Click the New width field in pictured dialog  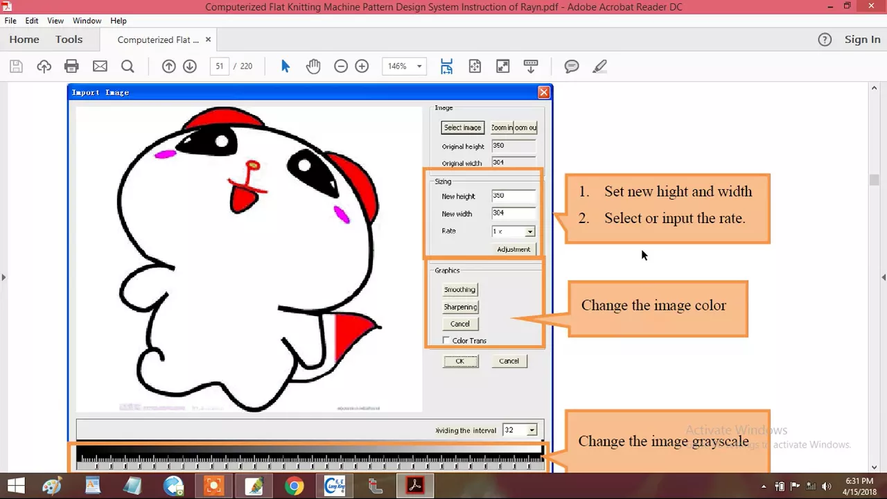[x=513, y=213]
